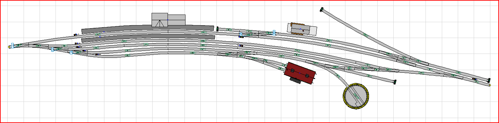Click the yellow track endpoint at far left
499x123 pixels.
(x=9, y=47)
